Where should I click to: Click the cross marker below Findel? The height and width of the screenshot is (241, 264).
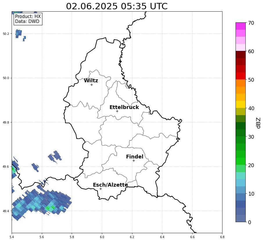tap(134, 161)
